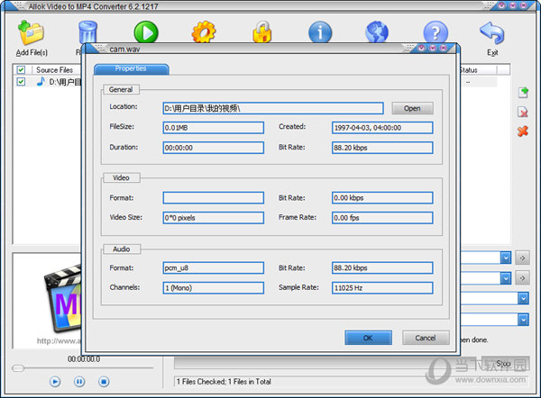
Task: Click the recycle bin Remove icon
Action: 87,32
